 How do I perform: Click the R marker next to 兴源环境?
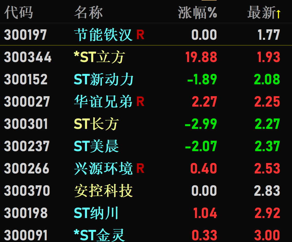[x=140, y=168]
